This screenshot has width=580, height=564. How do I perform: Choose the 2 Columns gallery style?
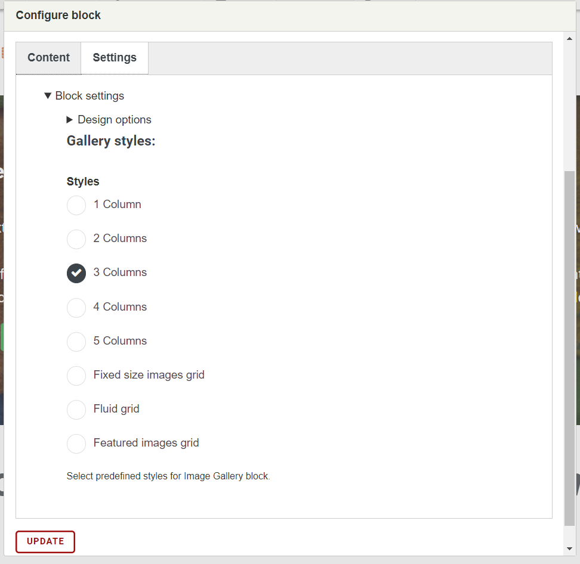tap(76, 239)
